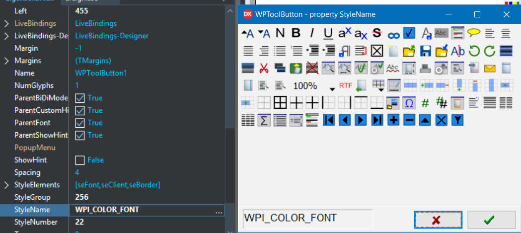
Task: Expand the LiveBindings property node
Action: 6,23
